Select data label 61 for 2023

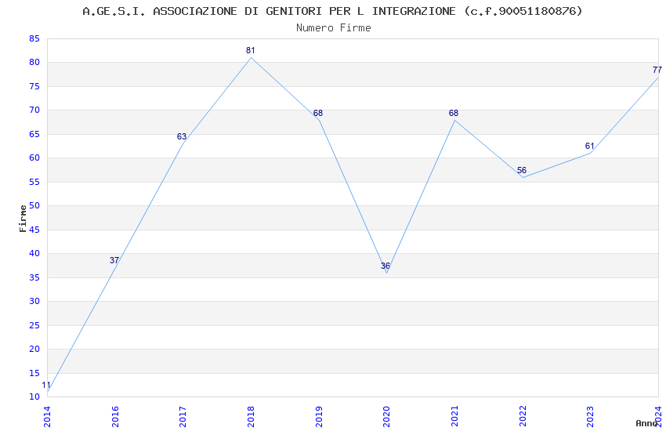(x=589, y=146)
